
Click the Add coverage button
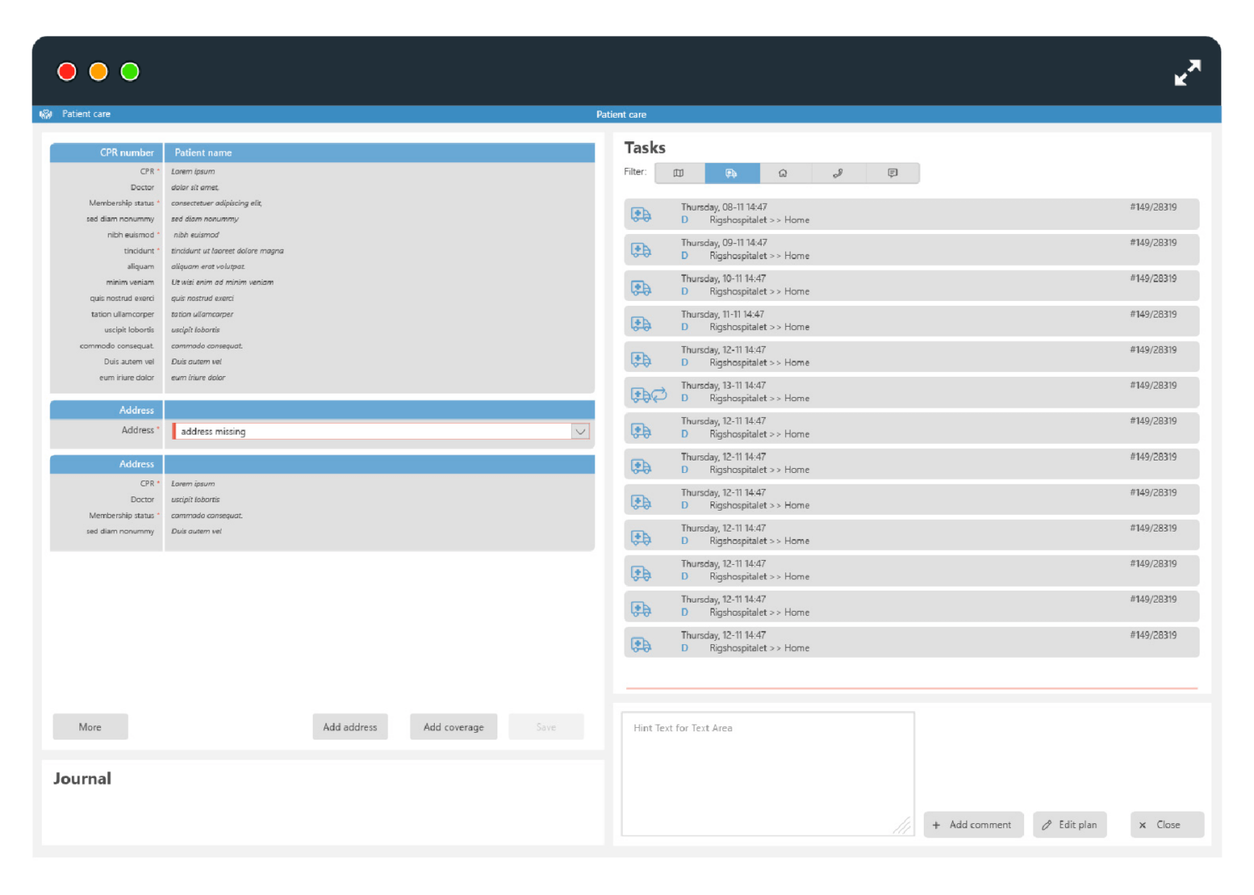[453, 727]
